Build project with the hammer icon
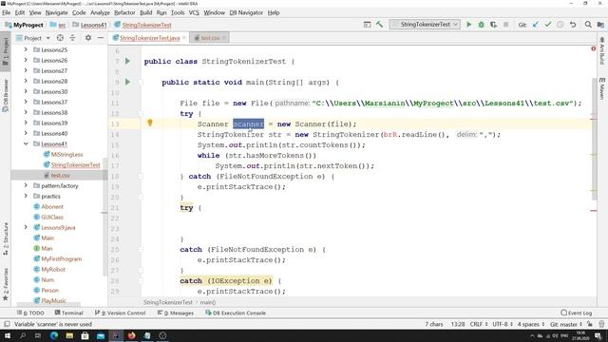 click(x=379, y=25)
